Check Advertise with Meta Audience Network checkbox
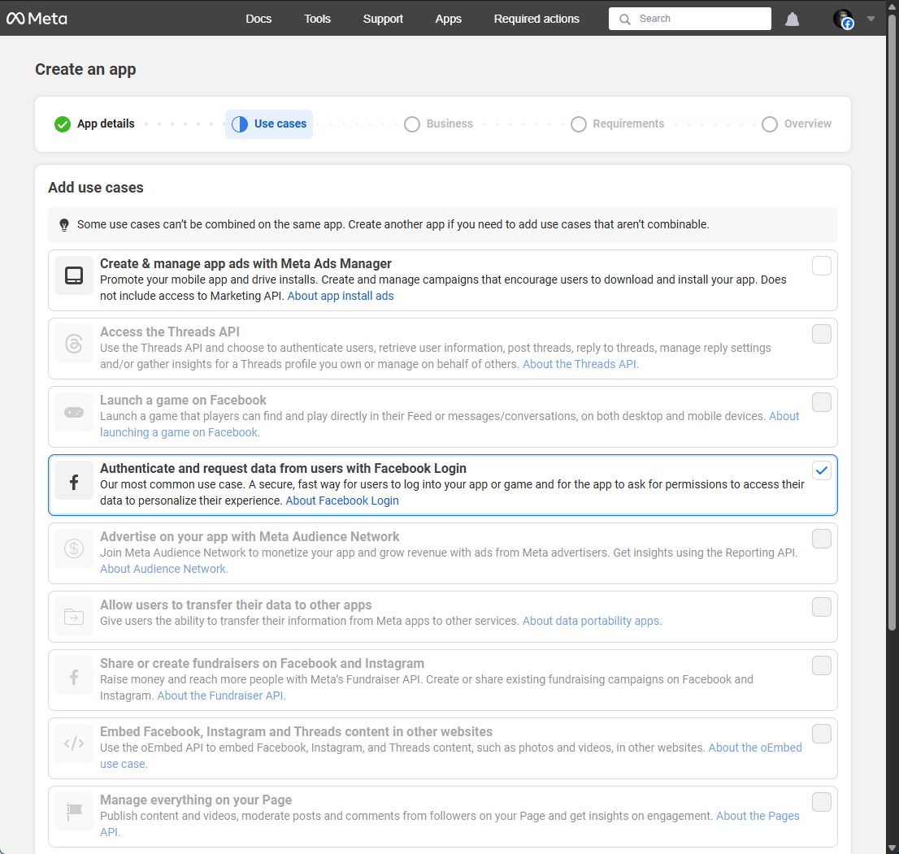This screenshot has width=899, height=854. (821, 539)
